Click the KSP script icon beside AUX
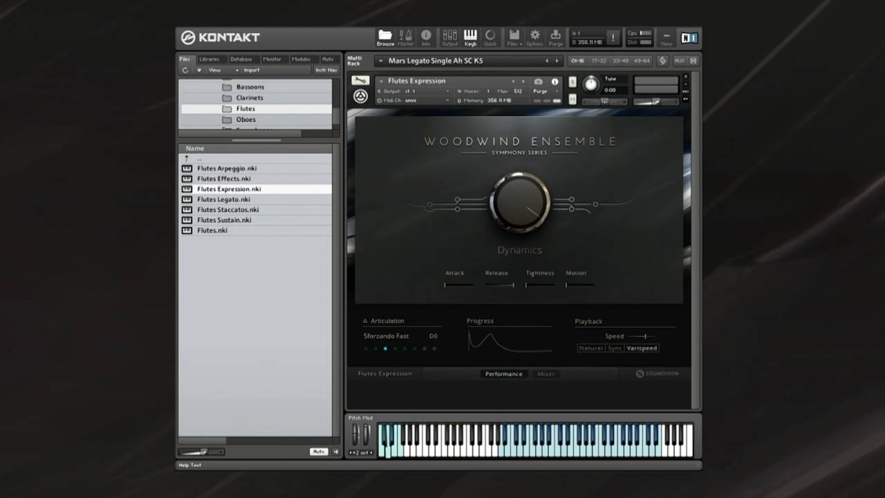Image resolution: width=885 pixels, height=498 pixels. 662,61
